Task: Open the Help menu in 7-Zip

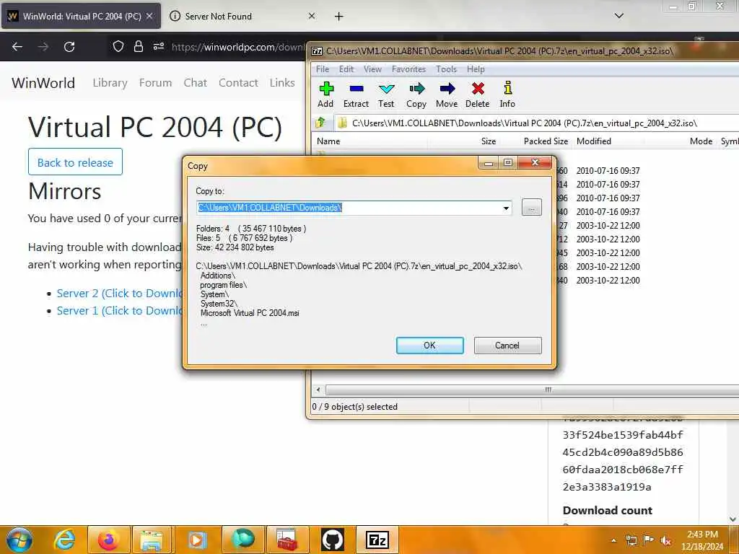Action: point(476,69)
